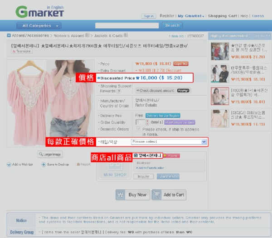Go to Shopping Cart
This screenshot has width=272, height=238.
[223, 16]
